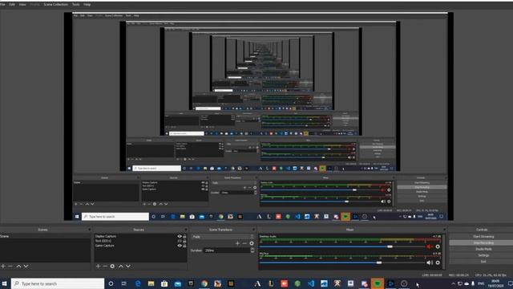Image resolution: width=513 pixels, height=289 pixels.
Task: Click Exit in the main Controls panel
Action: point(483,262)
